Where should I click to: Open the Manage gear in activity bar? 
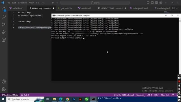coord(4,89)
